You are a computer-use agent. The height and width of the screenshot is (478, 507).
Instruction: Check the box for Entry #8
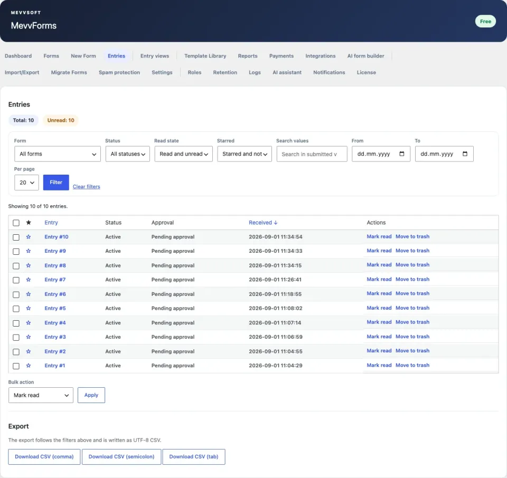[16, 266]
